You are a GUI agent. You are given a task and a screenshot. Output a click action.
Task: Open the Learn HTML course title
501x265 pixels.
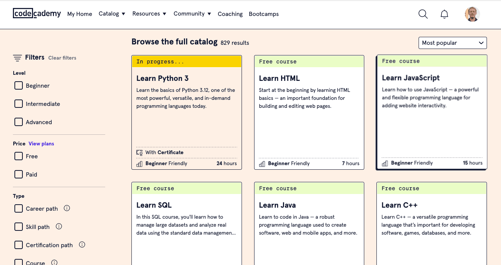click(280, 78)
